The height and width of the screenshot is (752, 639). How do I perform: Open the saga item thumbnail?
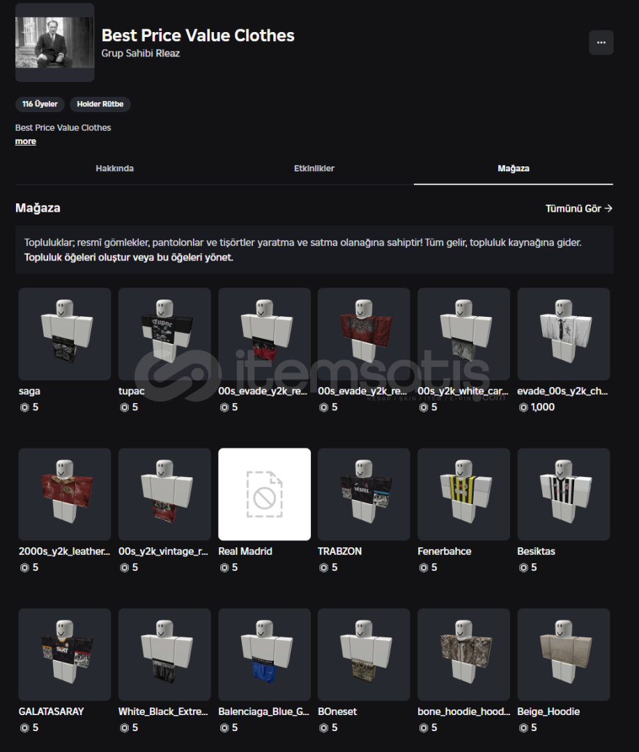[65, 334]
